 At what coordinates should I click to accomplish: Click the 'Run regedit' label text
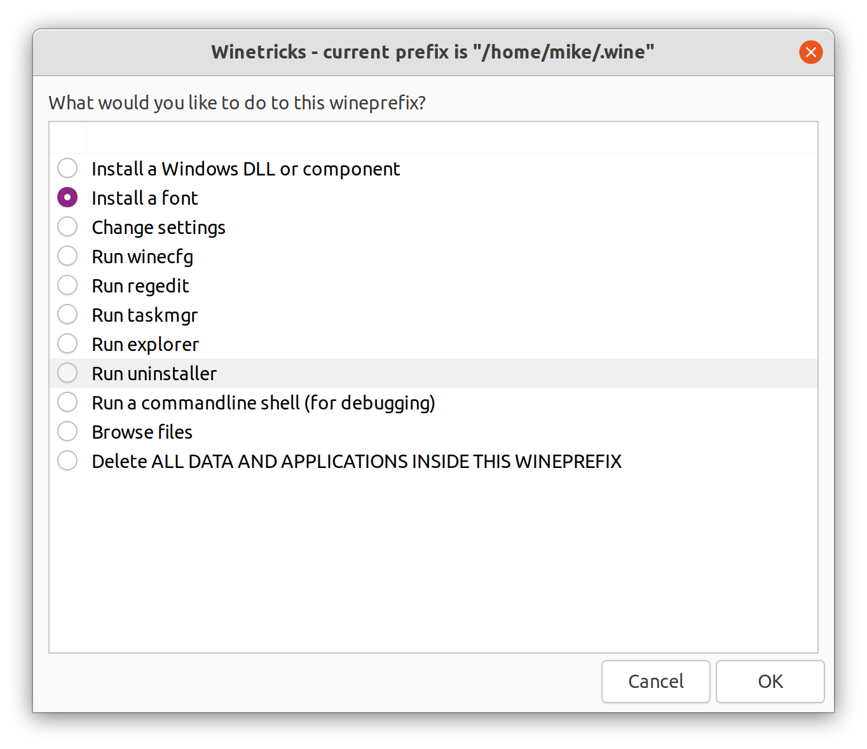click(140, 287)
